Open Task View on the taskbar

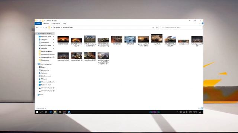point(46,112)
